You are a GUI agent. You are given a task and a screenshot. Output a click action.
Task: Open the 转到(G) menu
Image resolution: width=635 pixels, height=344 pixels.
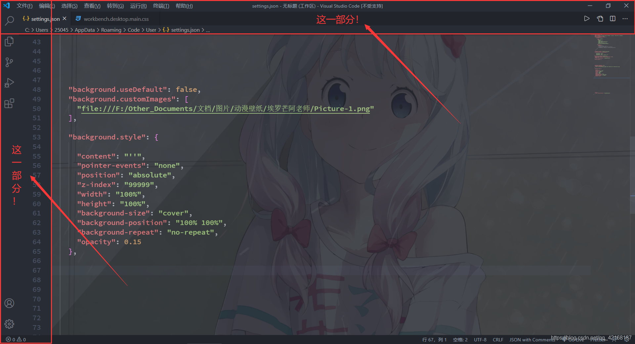coord(115,6)
